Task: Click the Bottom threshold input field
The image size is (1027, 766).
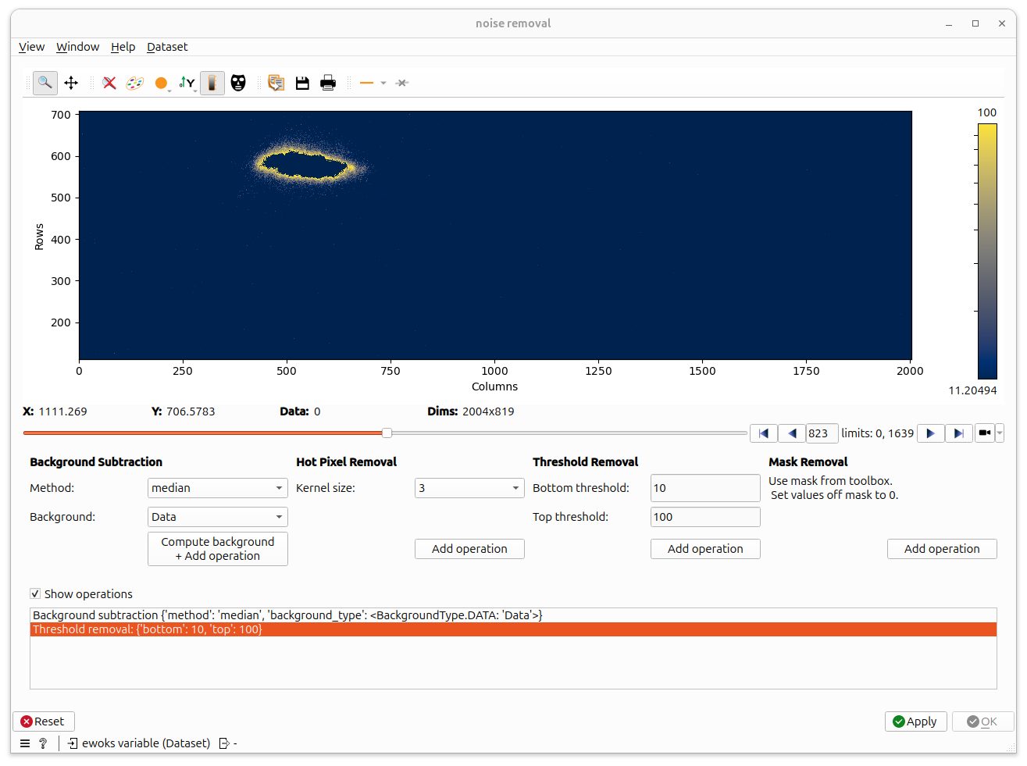Action: (705, 488)
